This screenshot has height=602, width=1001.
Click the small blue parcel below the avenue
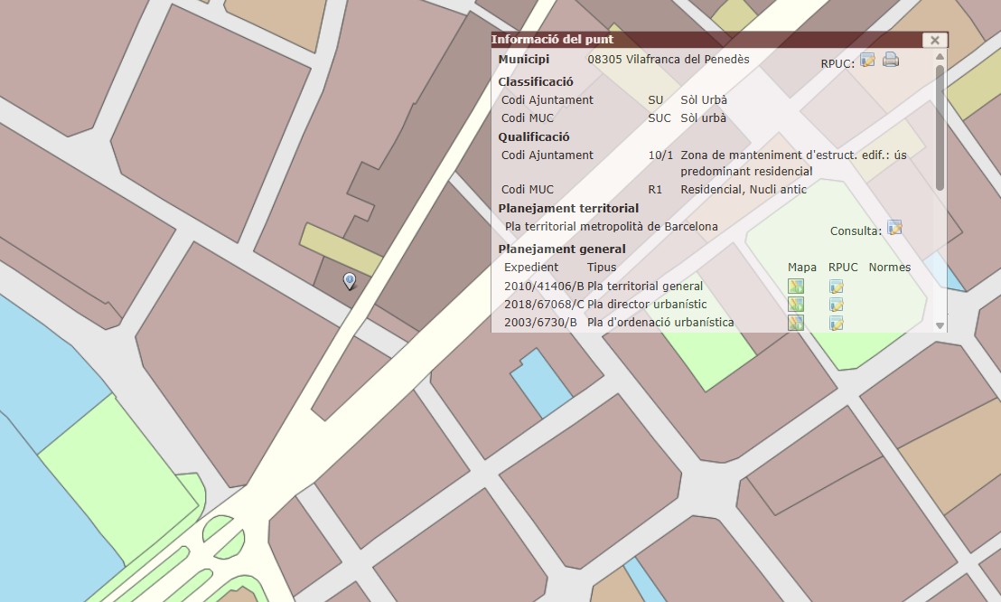point(540,382)
